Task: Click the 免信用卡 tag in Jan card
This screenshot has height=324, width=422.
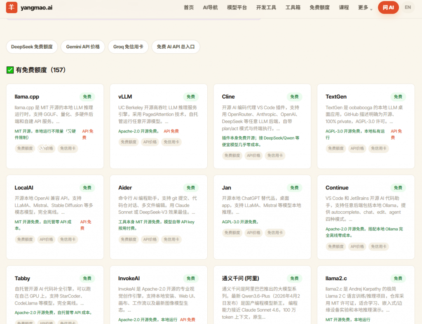Action: click(275, 233)
